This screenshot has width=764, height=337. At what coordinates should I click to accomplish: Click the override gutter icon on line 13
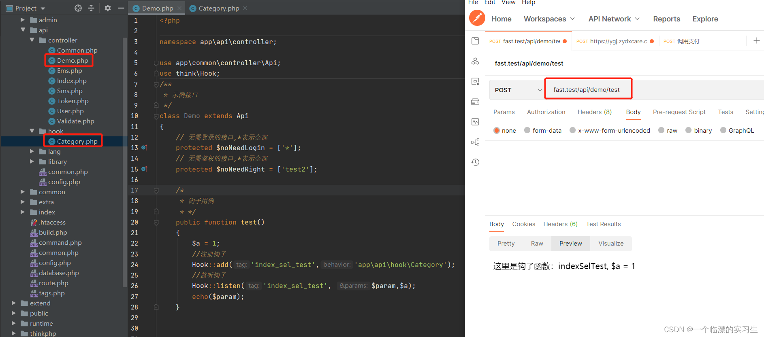144,148
